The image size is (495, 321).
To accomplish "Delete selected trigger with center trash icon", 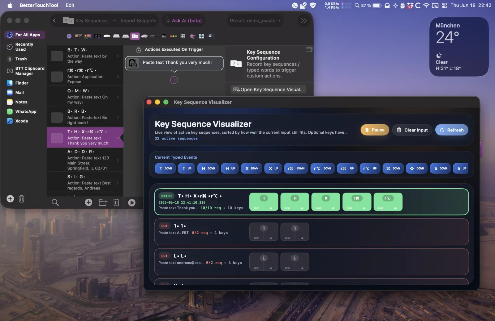I will (x=116, y=202).
